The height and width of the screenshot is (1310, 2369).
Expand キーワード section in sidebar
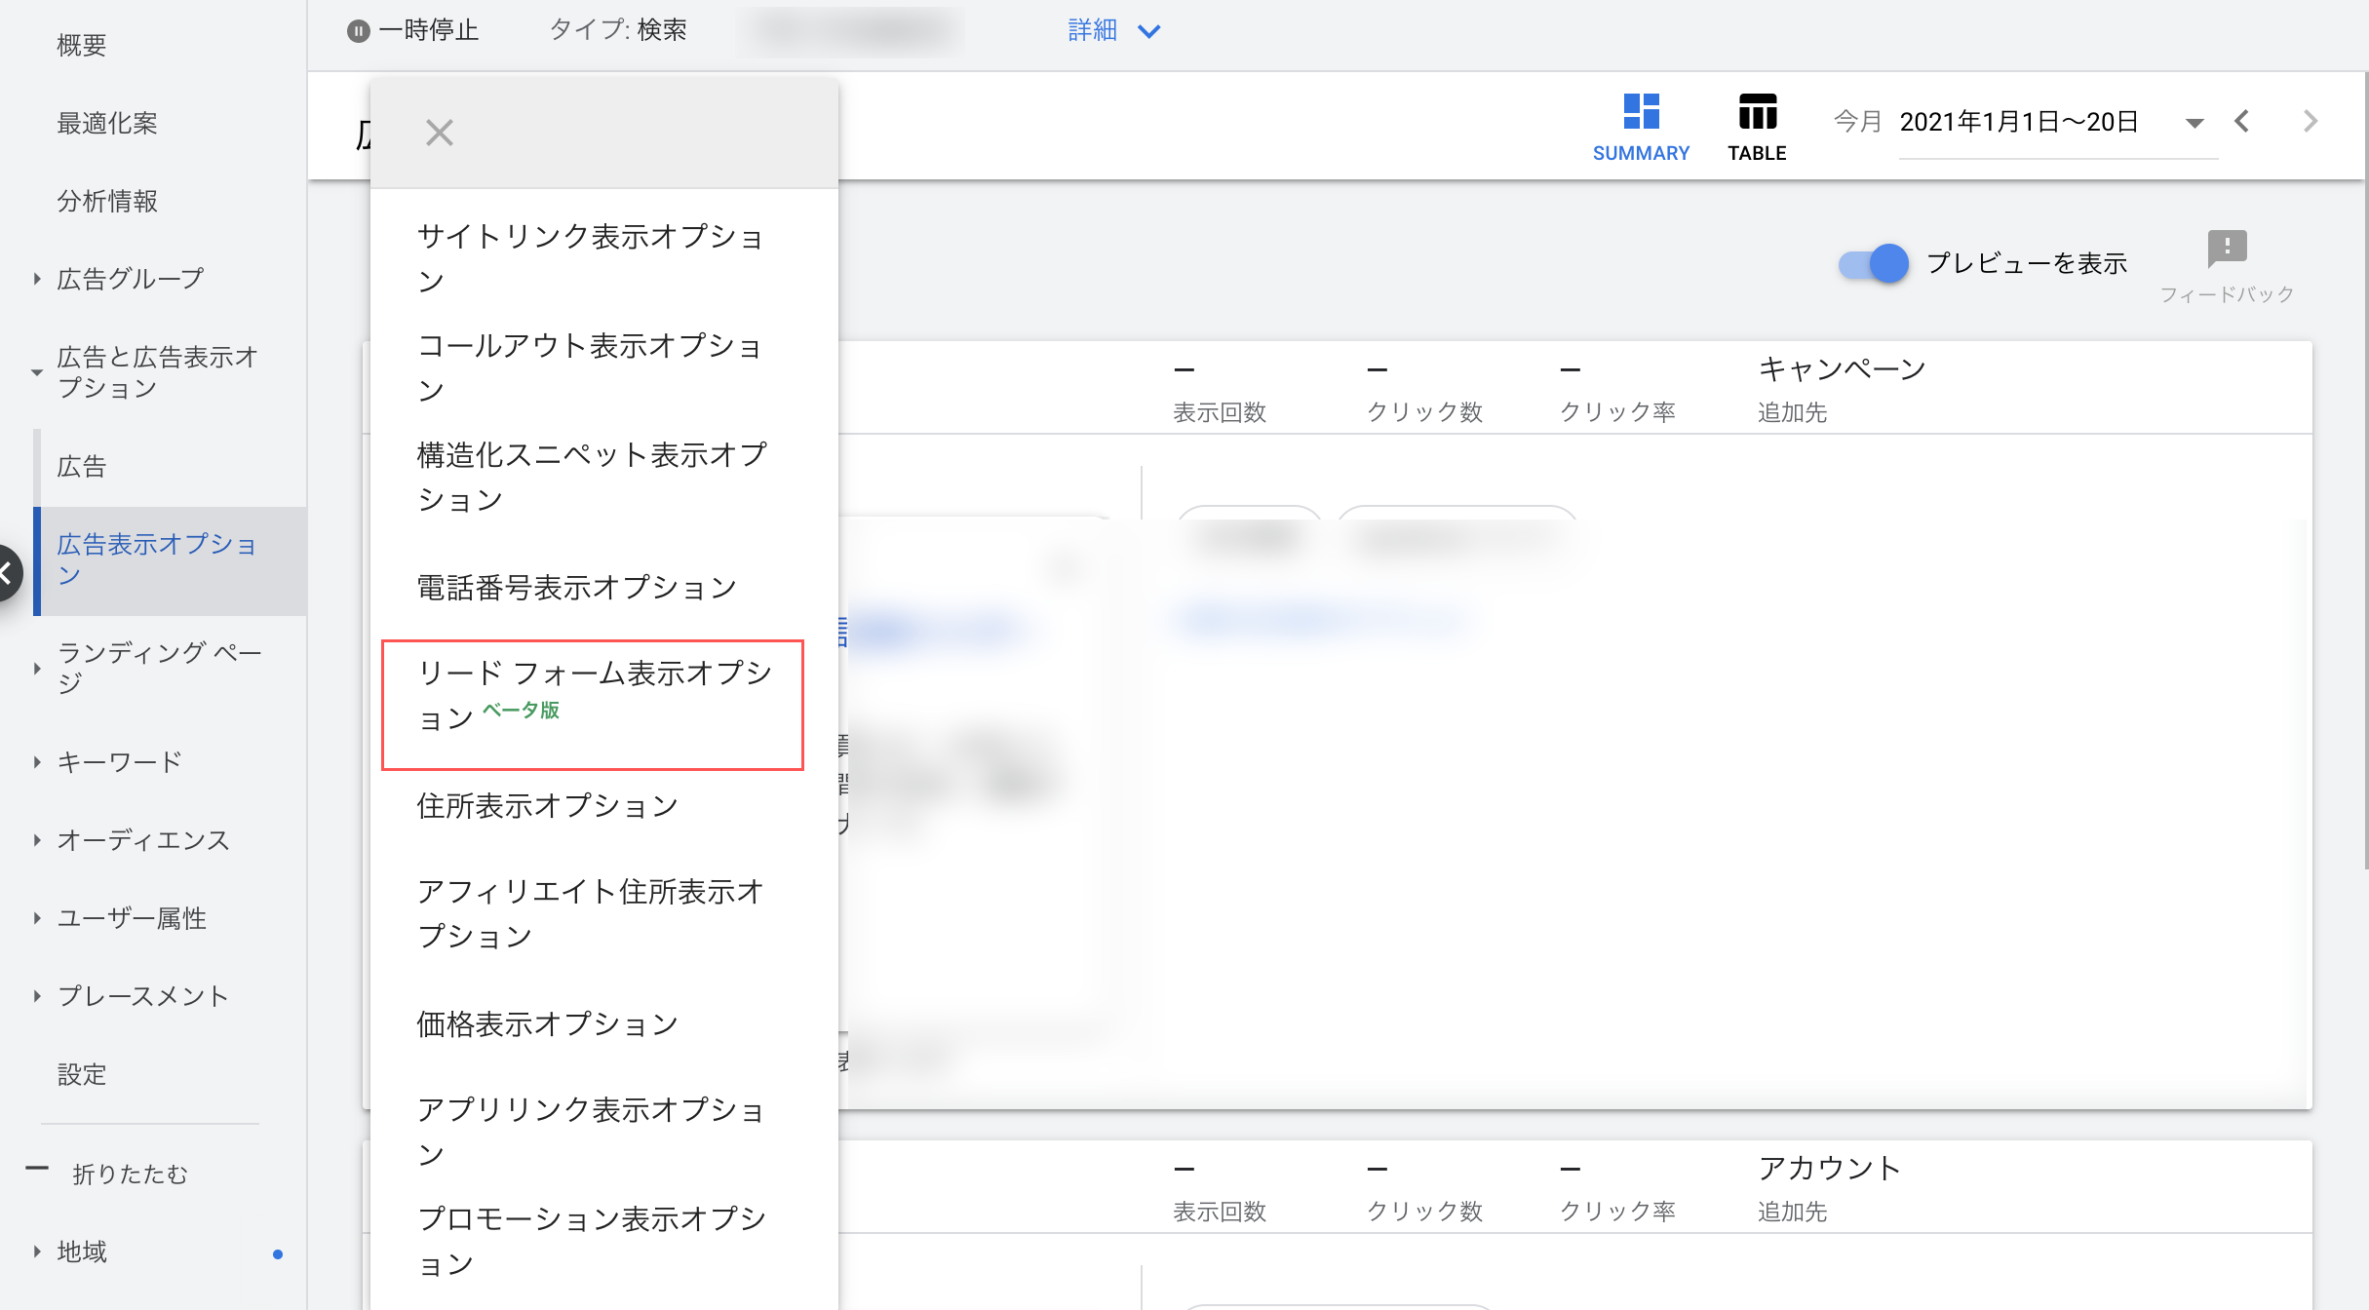tap(37, 762)
